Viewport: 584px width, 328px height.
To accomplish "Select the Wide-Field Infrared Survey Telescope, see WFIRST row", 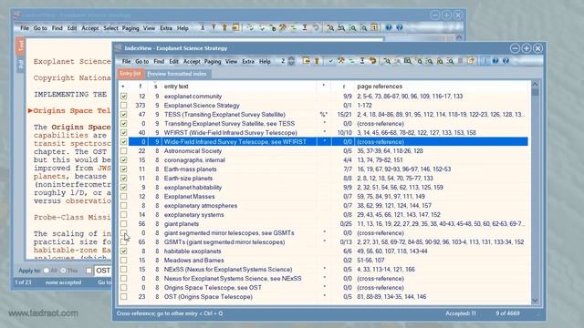I will 328,142.
